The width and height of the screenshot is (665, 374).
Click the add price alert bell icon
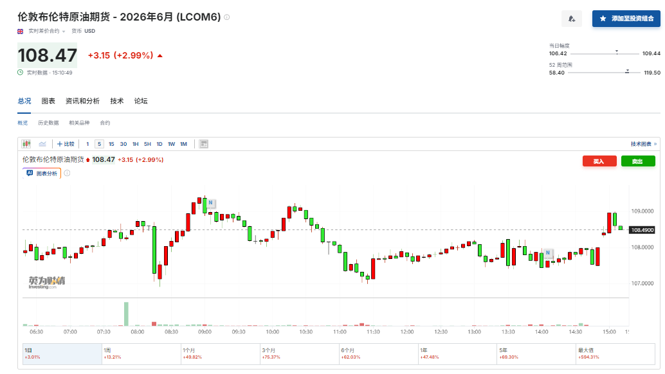[x=571, y=19]
